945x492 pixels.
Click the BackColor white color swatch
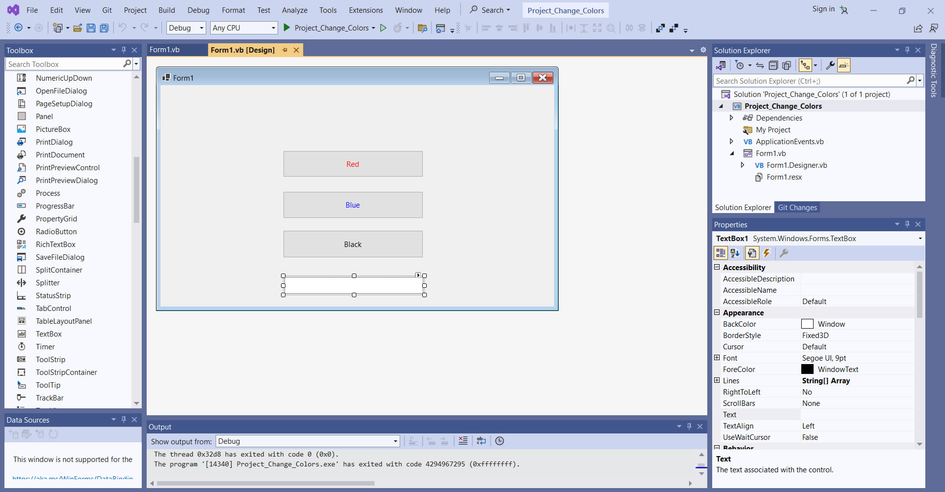[x=807, y=324]
